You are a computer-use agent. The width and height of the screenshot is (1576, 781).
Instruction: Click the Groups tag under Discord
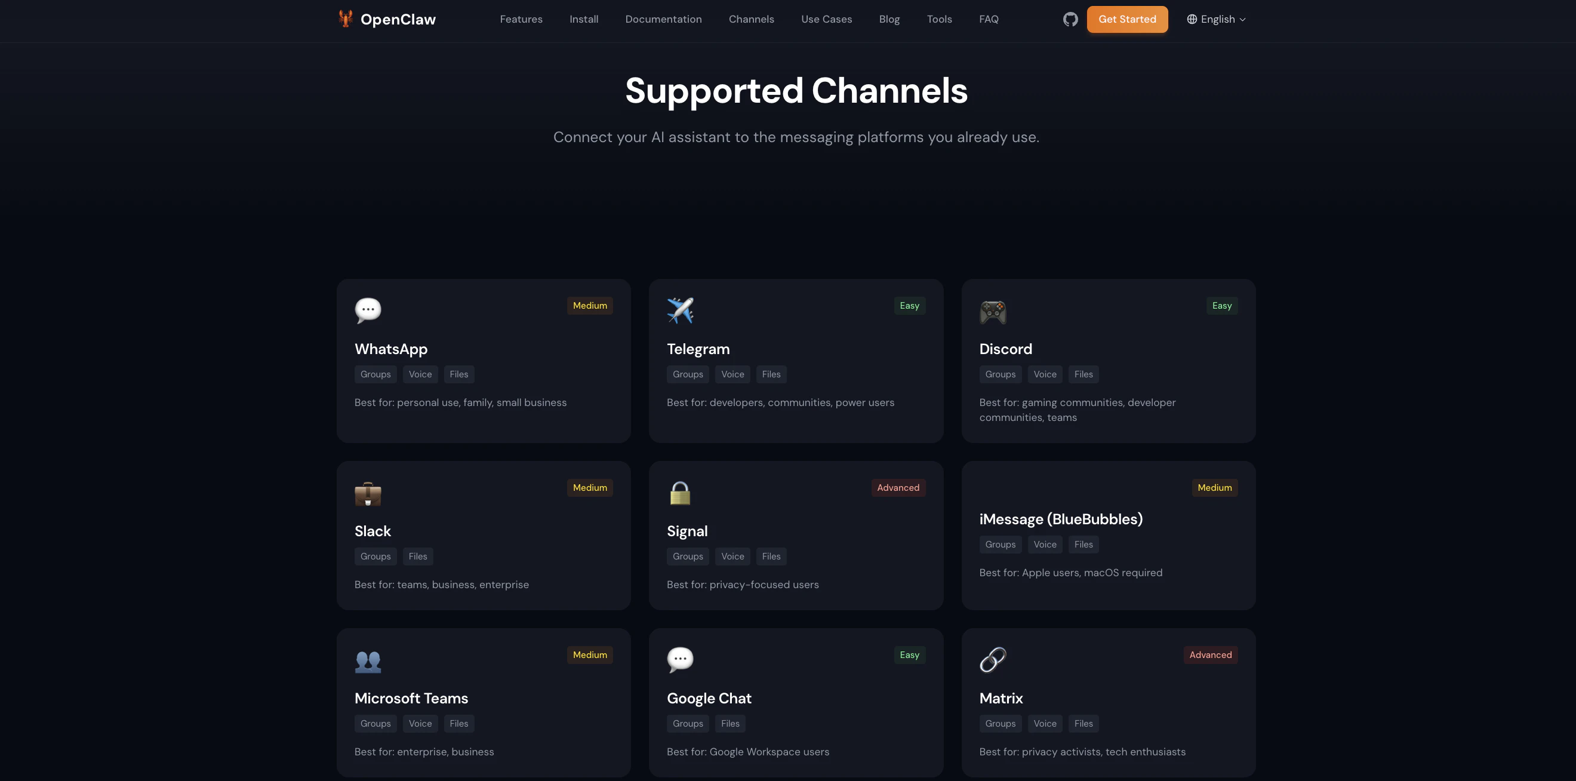coord(1000,374)
